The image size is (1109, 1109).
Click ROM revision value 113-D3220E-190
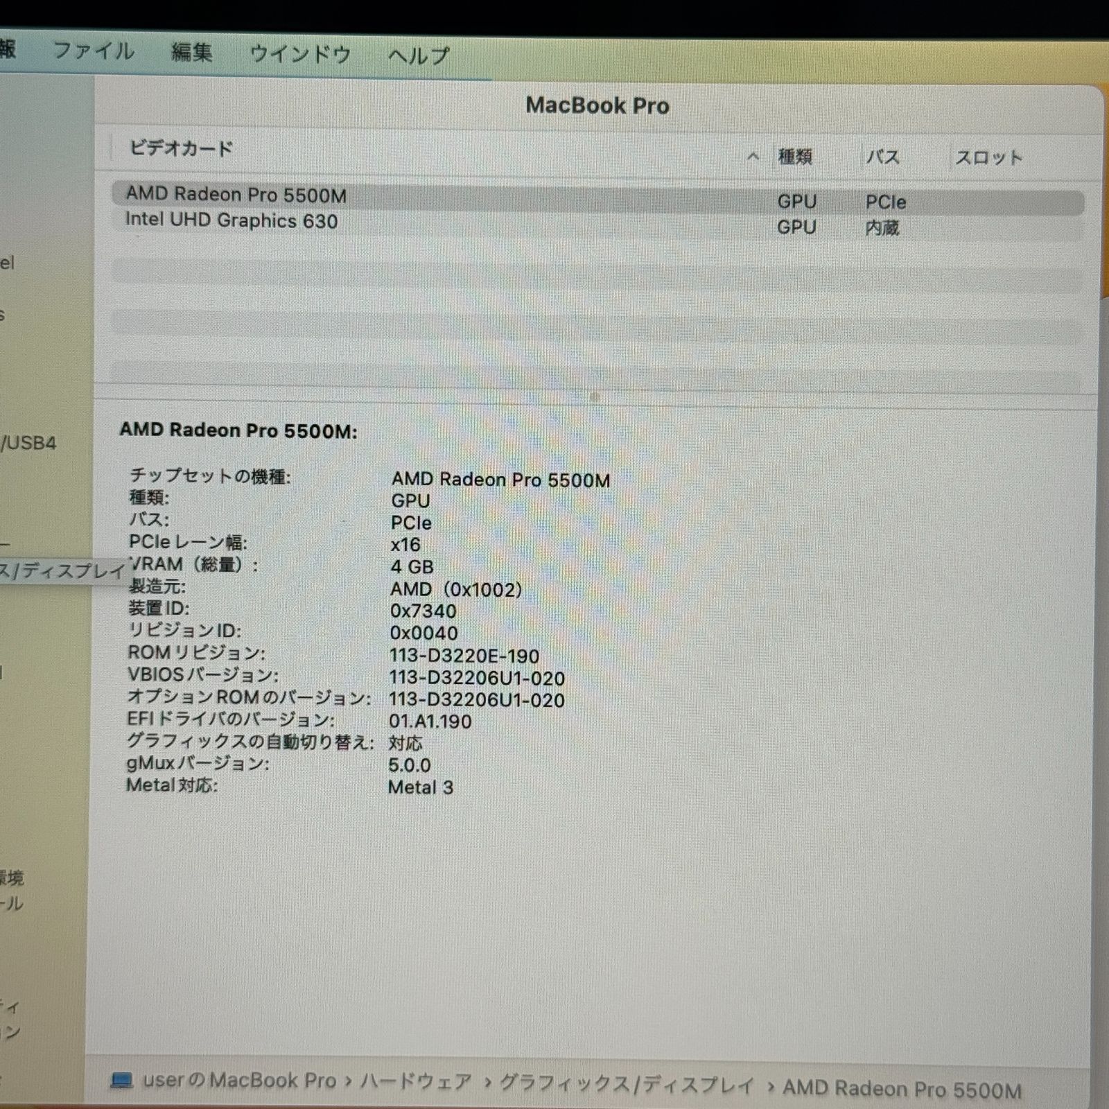point(464,656)
